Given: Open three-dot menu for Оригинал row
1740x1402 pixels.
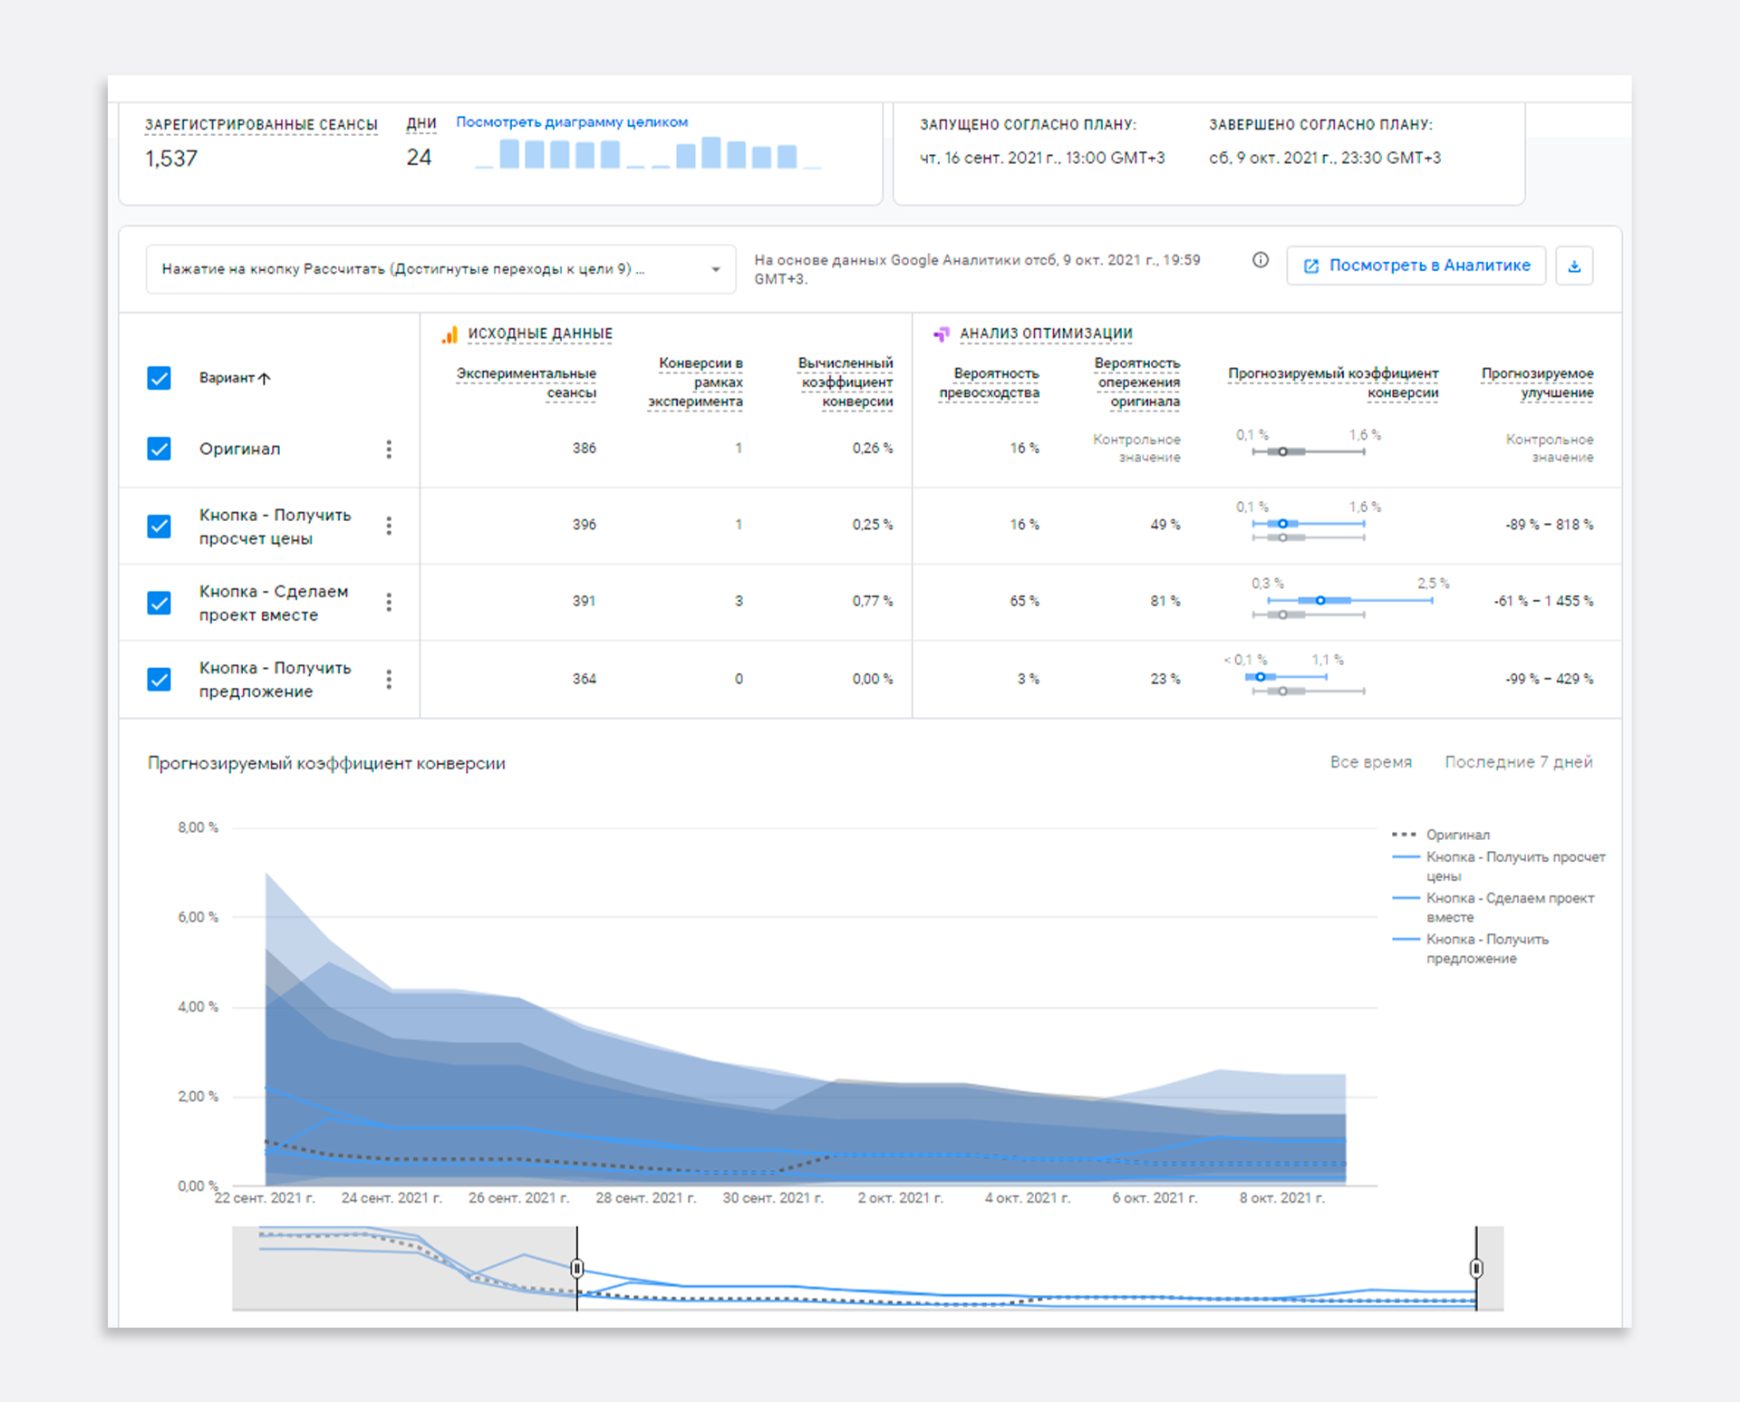Looking at the screenshot, I should coord(389,449).
